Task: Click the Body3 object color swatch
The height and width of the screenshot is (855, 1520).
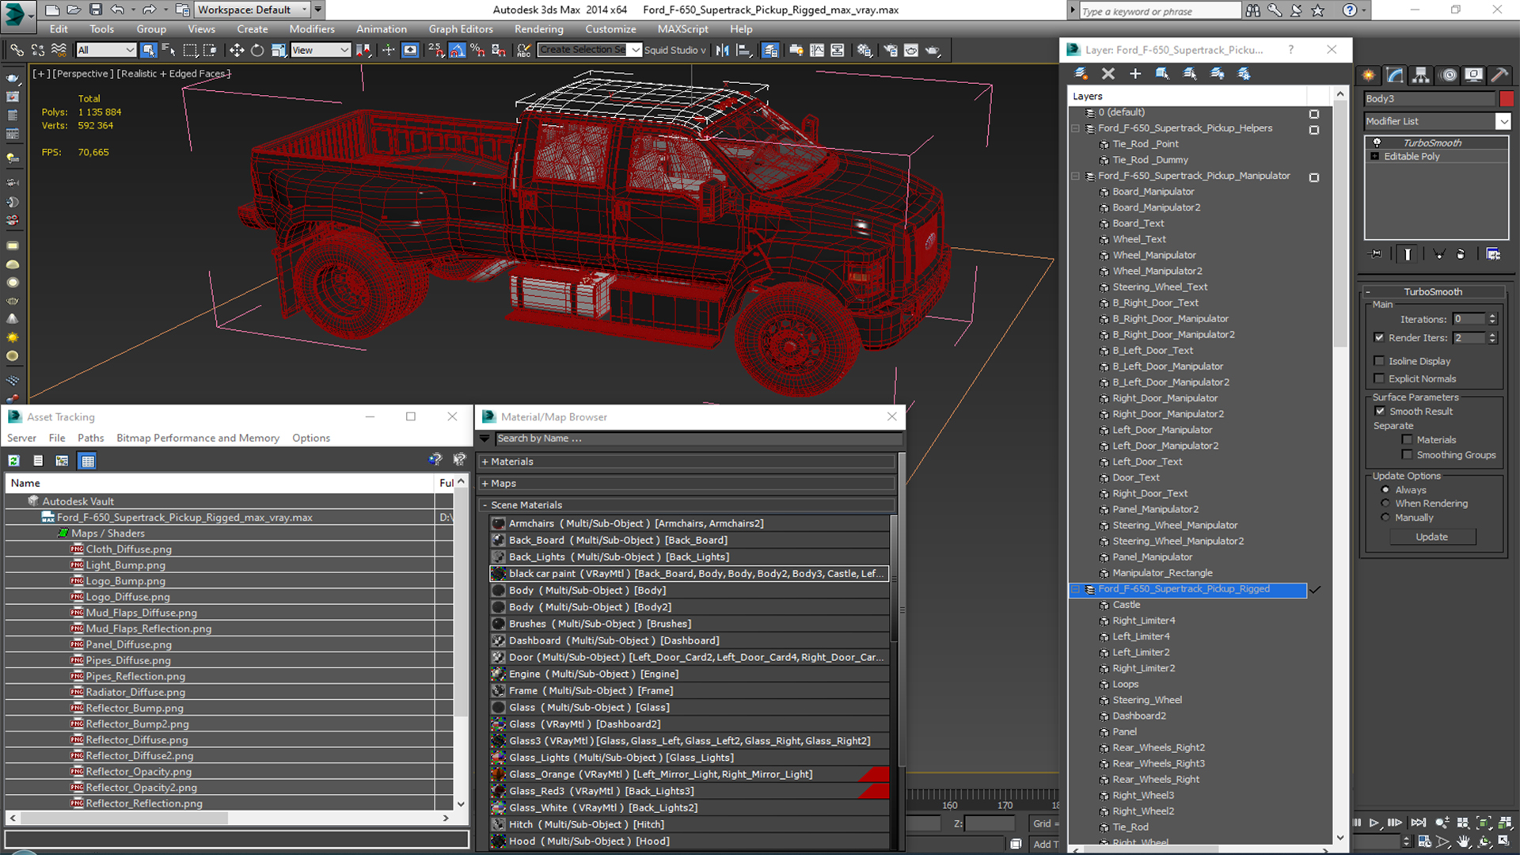Action: (1506, 99)
